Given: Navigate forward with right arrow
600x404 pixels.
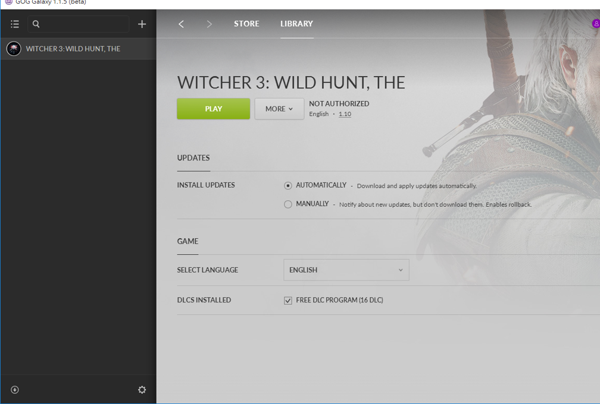Looking at the screenshot, I should 209,24.
